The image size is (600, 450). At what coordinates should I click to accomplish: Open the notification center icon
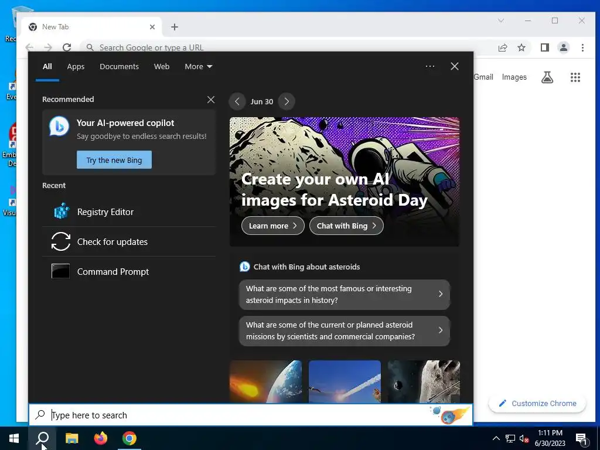pyautogui.click(x=581, y=439)
